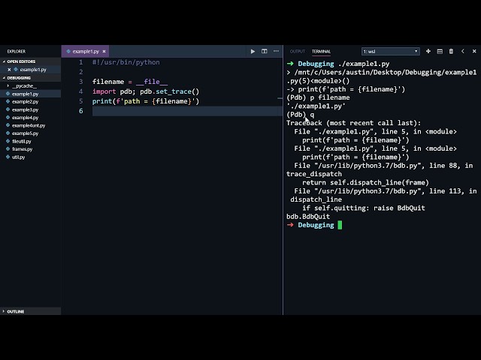Run the Python file with play button
The height and width of the screenshot is (360, 481).
[x=253, y=52]
